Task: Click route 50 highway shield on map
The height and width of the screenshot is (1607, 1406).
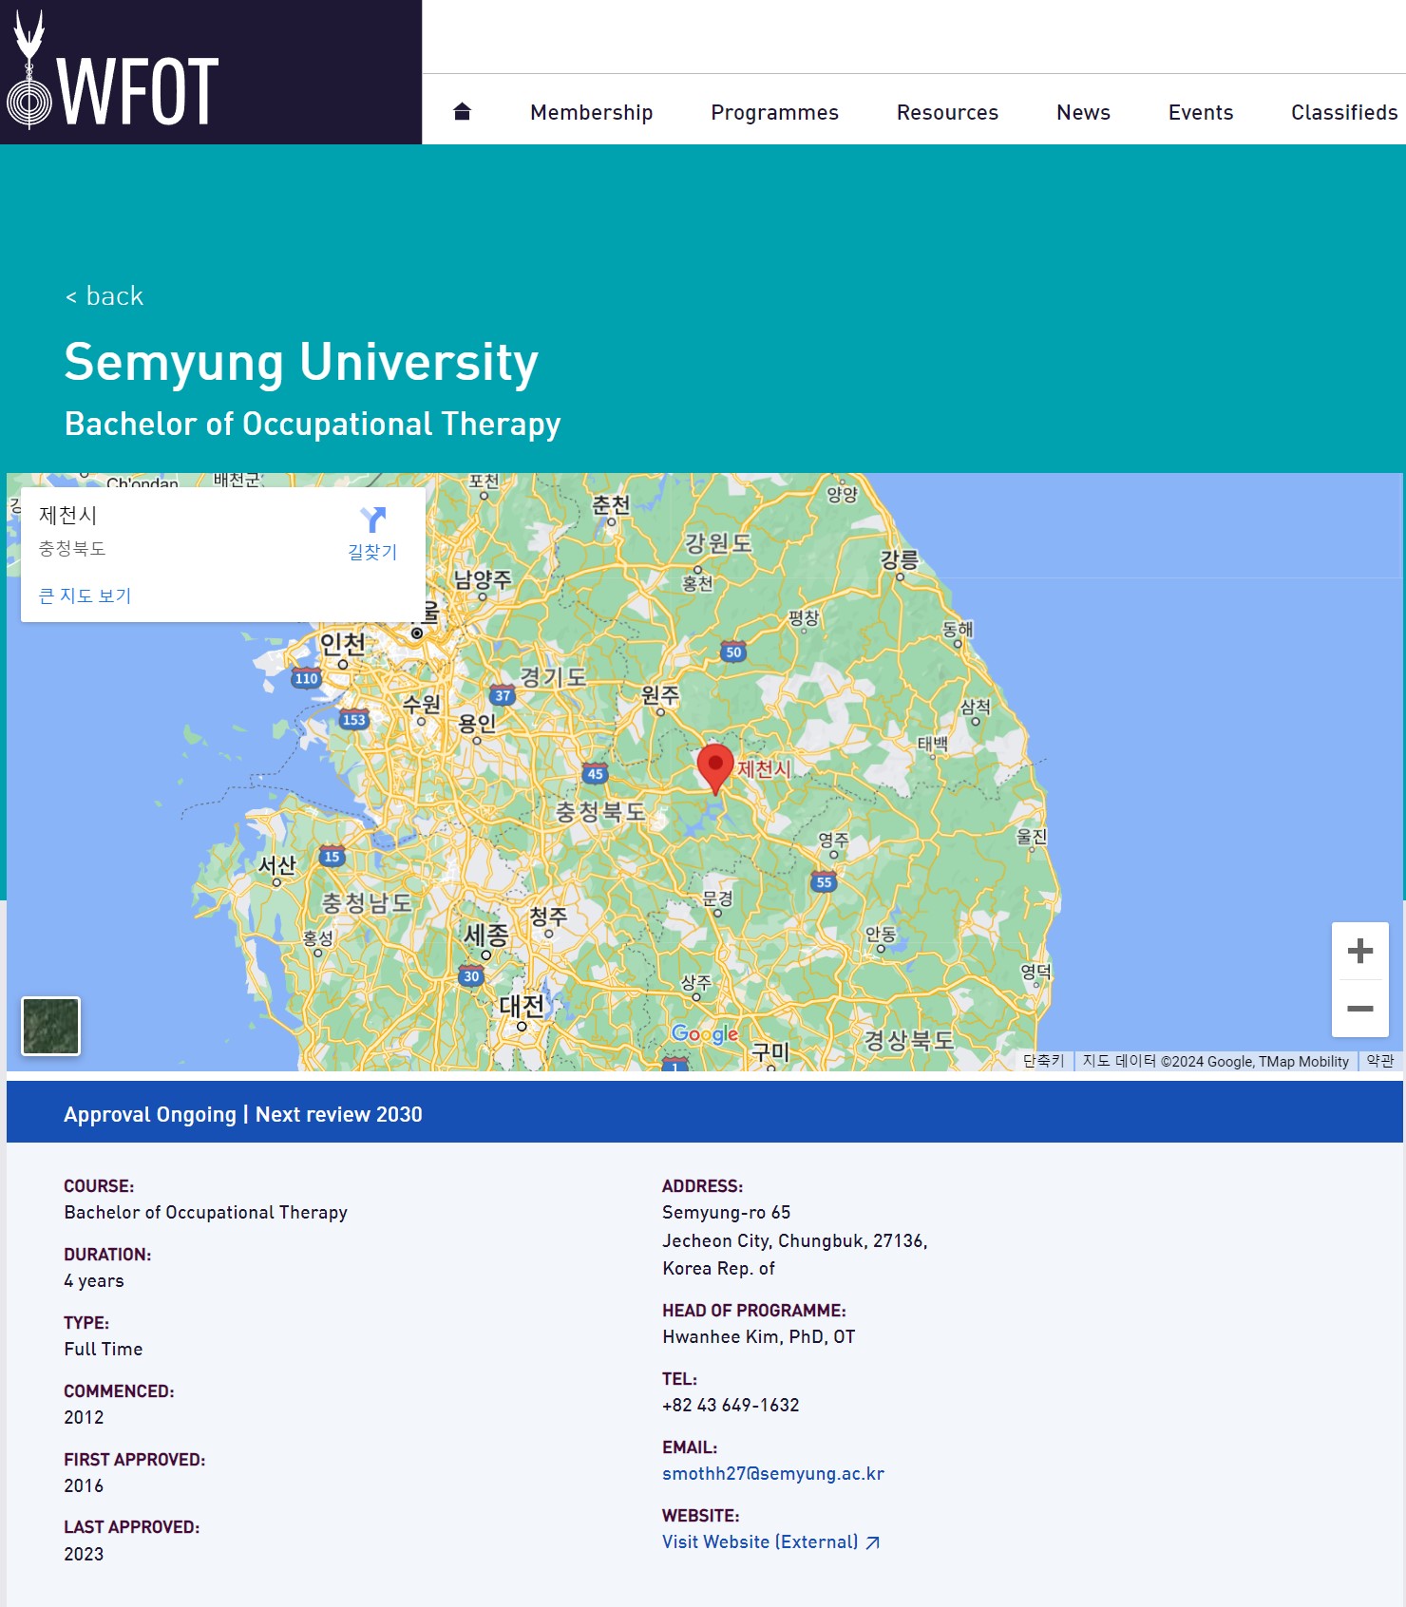Action: pos(733,652)
